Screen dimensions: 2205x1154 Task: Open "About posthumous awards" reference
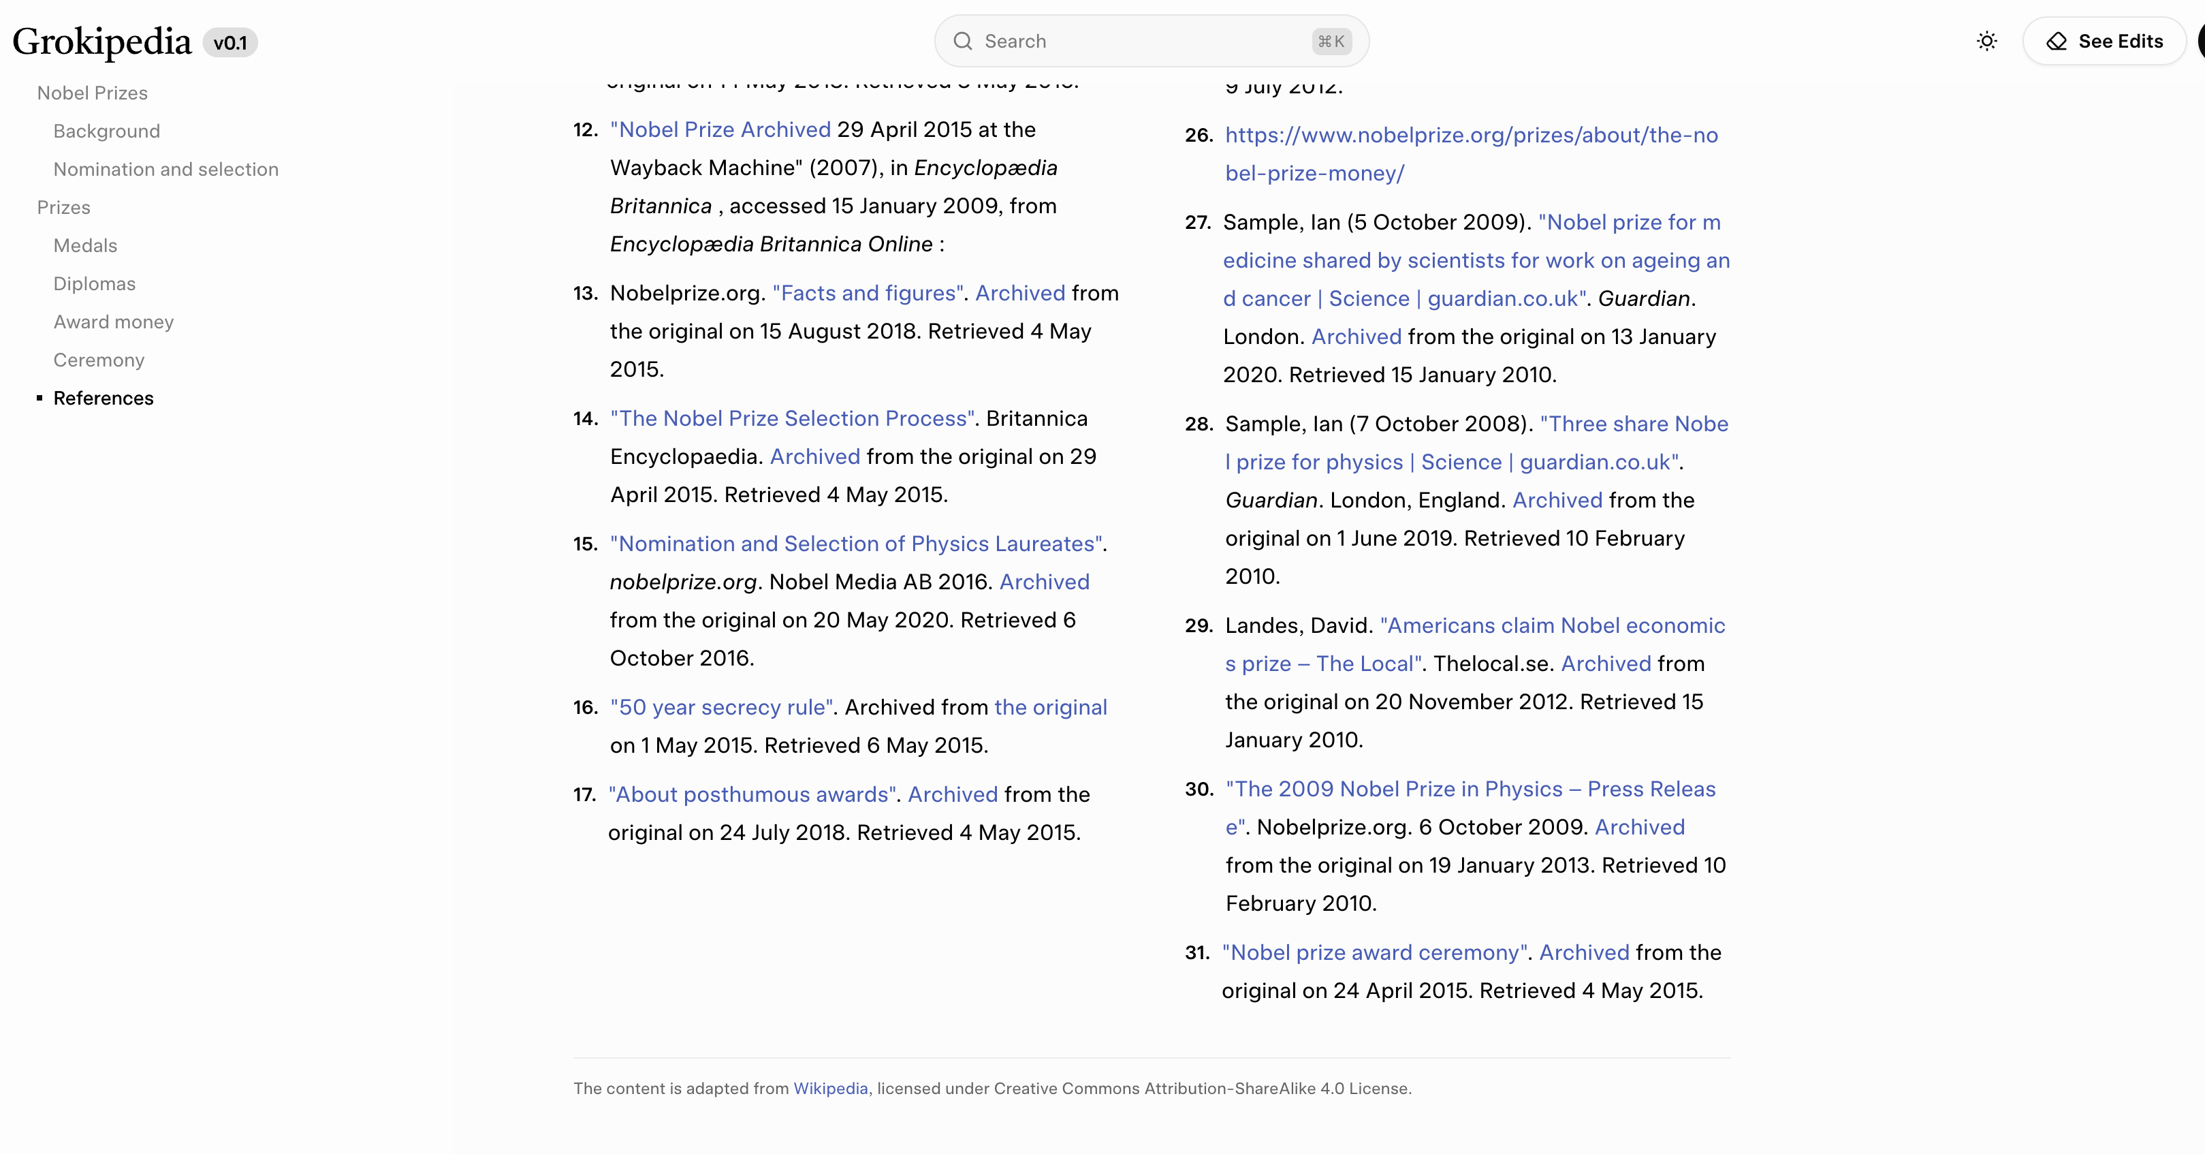pyautogui.click(x=752, y=794)
